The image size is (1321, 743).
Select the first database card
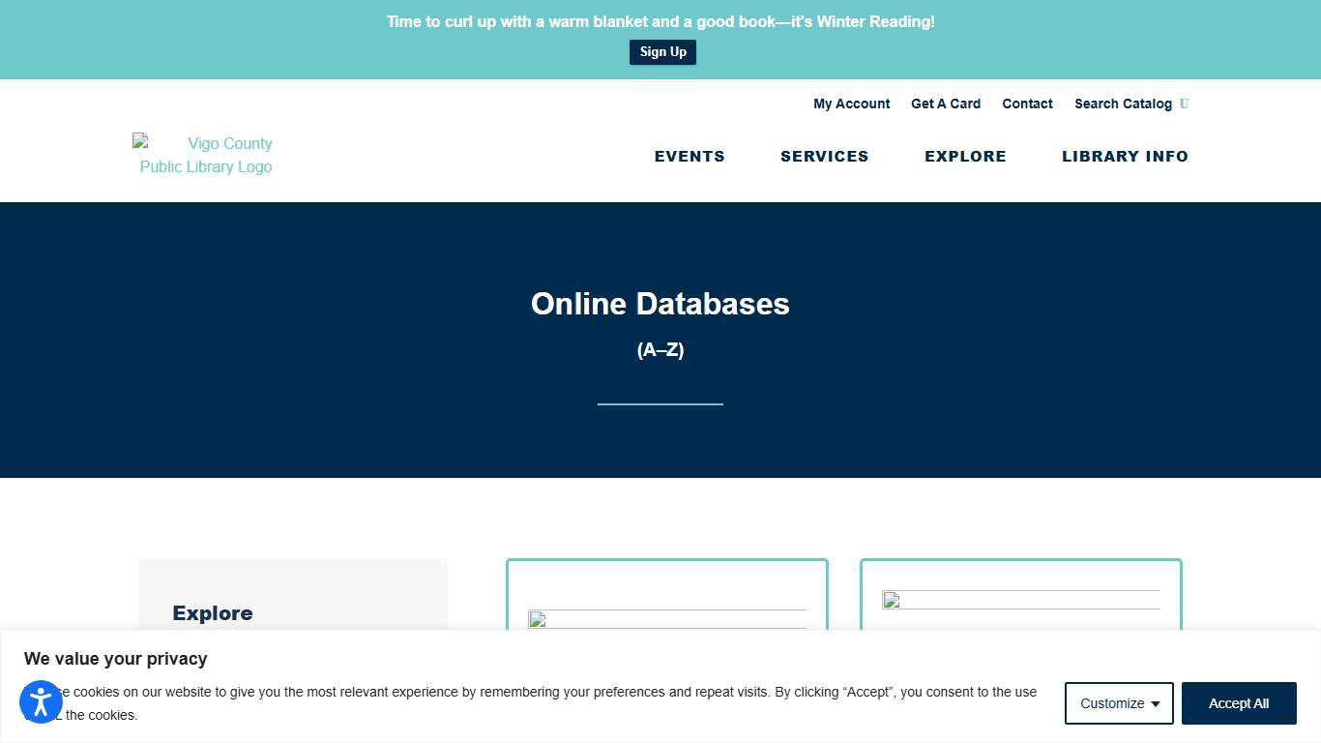click(667, 600)
